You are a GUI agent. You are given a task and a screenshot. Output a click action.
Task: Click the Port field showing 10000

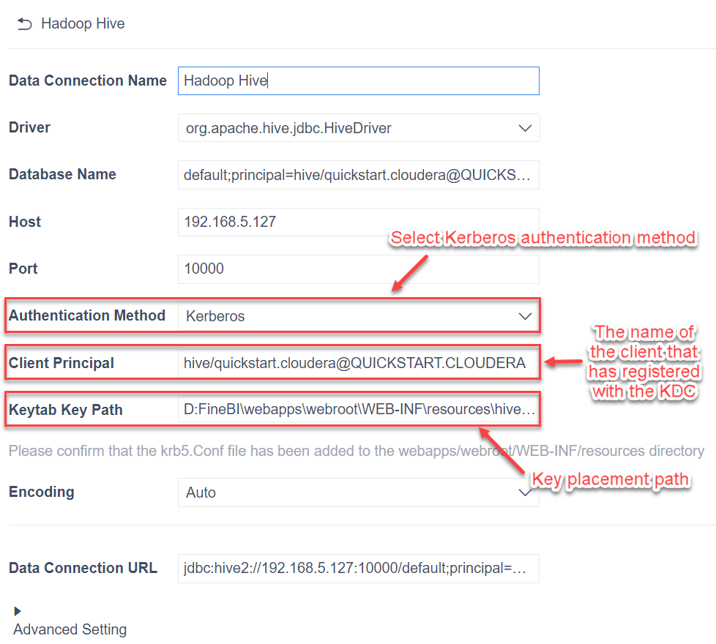359,269
